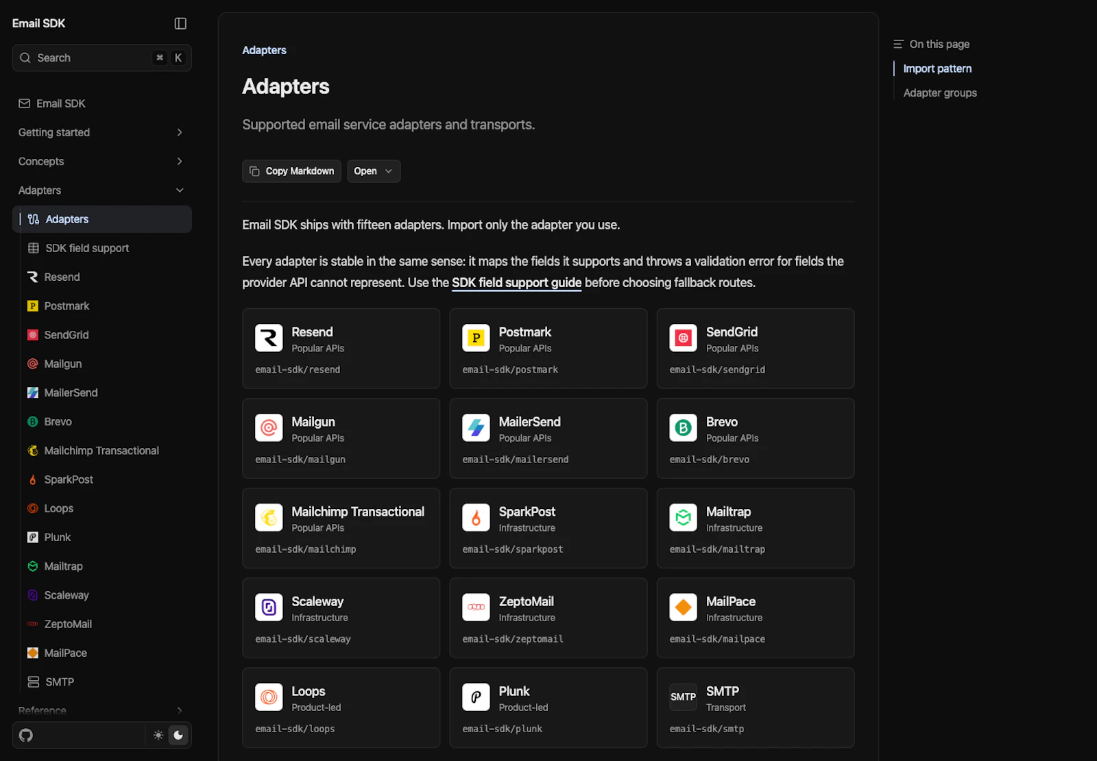The image size is (1097, 761).
Task: Click the Resend logo in card grid
Action: 269,338
